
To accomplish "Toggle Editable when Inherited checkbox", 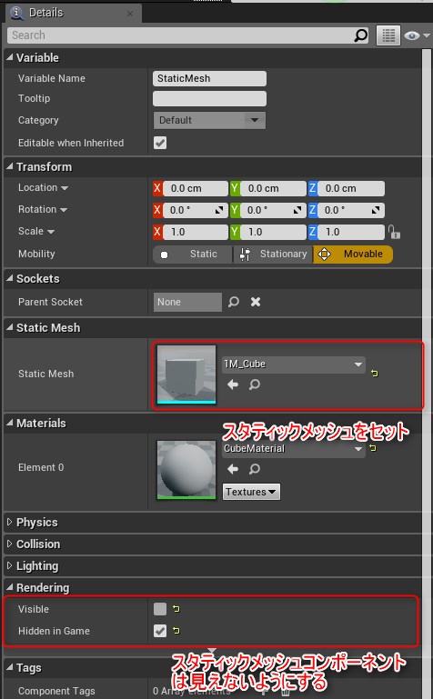I will coord(159,143).
